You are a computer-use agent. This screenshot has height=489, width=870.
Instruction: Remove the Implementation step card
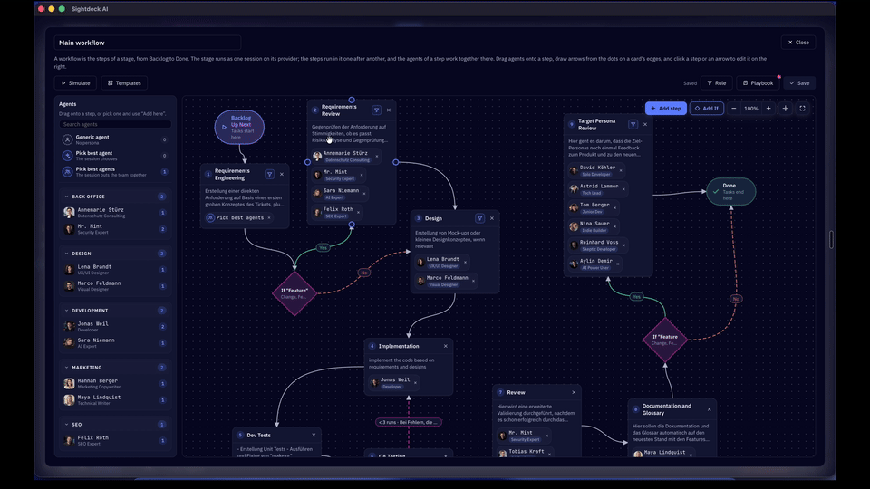tap(446, 346)
